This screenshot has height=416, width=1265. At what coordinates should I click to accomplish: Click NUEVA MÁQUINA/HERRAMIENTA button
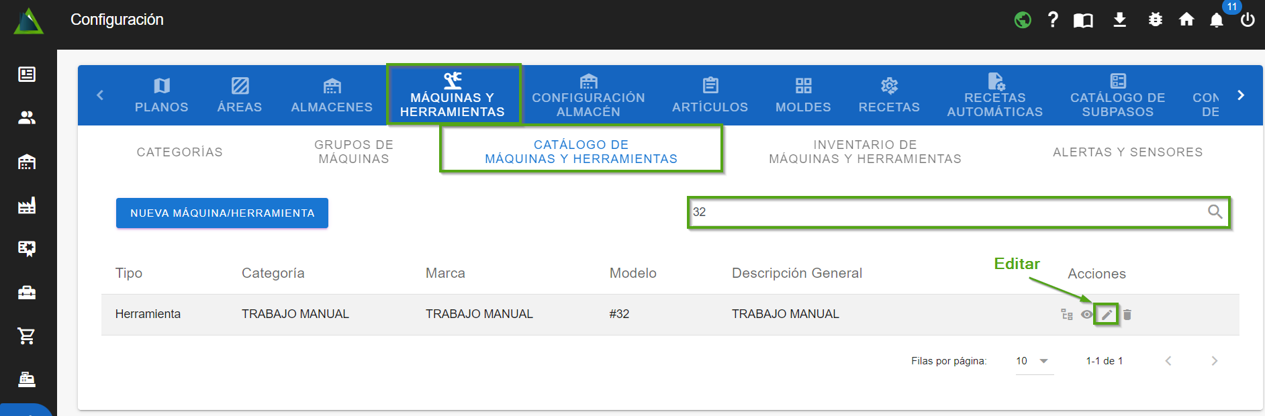[x=222, y=213]
